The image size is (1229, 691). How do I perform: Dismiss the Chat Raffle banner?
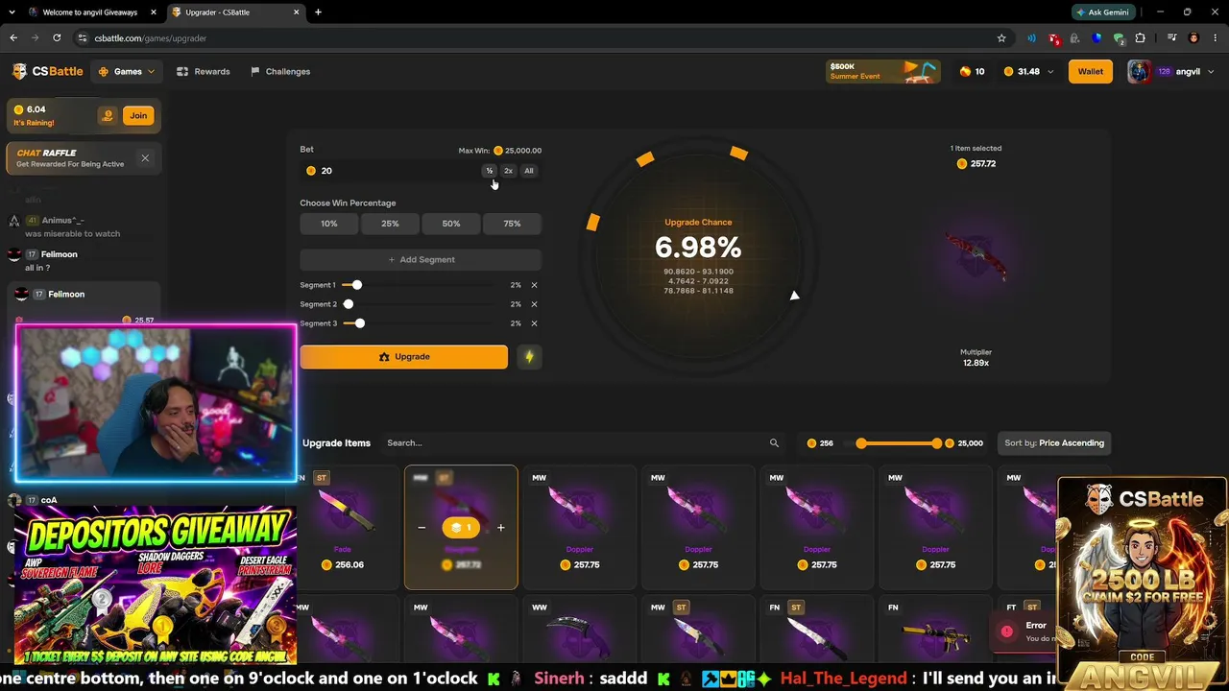coord(145,158)
